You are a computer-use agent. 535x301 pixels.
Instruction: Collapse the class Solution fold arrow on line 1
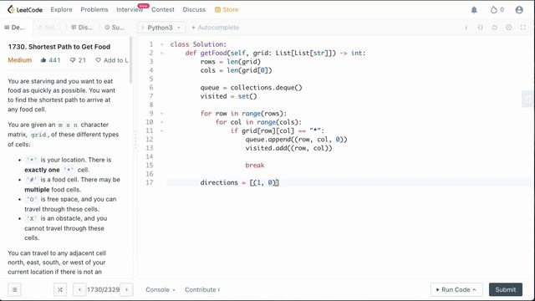tap(161, 44)
